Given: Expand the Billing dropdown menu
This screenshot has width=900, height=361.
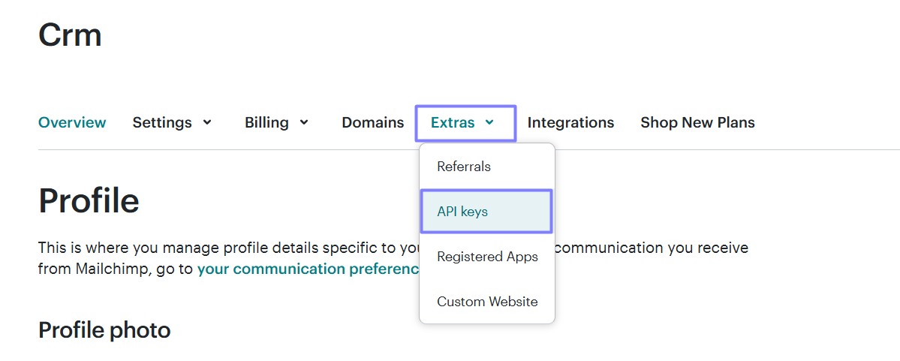Looking at the screenshot, I should [x=266, y=122].
